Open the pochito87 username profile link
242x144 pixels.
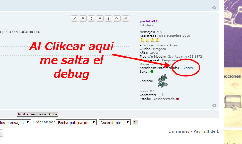click(148, 21)
